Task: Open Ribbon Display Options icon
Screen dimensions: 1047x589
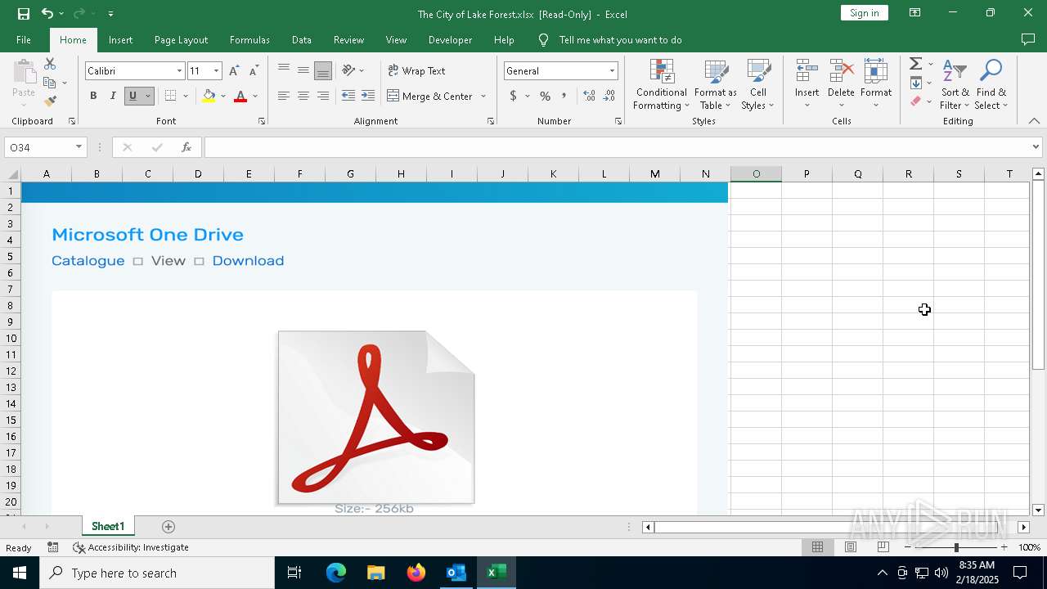Action: click(914, 13)
